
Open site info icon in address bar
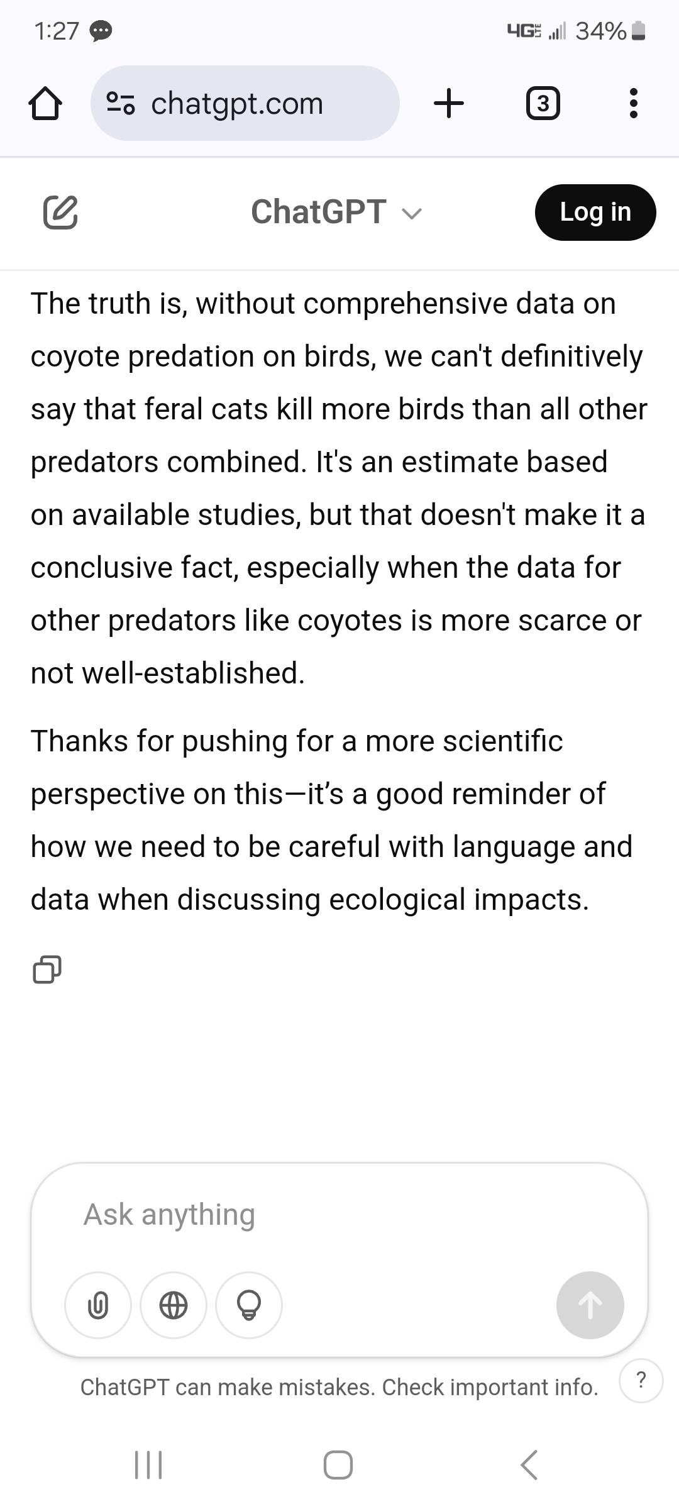120,104
